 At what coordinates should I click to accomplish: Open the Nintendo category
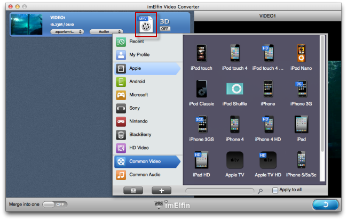click(148, 121)
